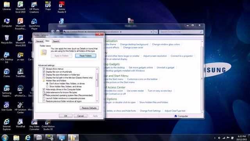The image size is (250, 141).
Task: Open Microsoft Excel 2010 desktop icon
Action: coord(20,7)
